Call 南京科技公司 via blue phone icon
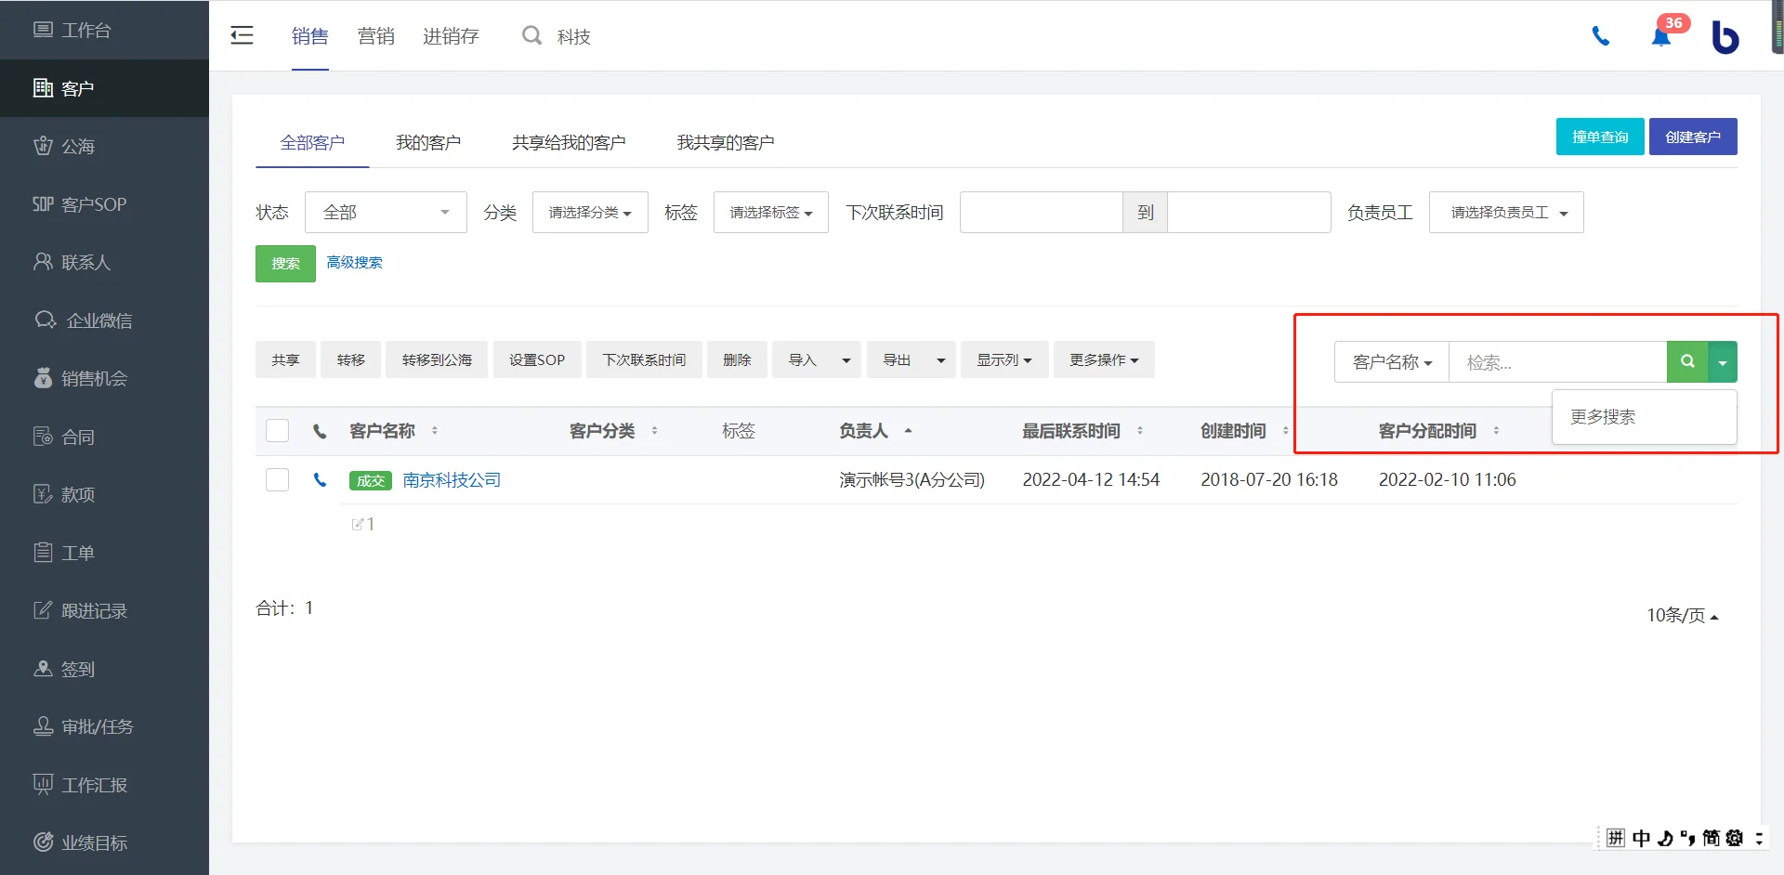Viewport: 1784px width, 875px height. 320,480
